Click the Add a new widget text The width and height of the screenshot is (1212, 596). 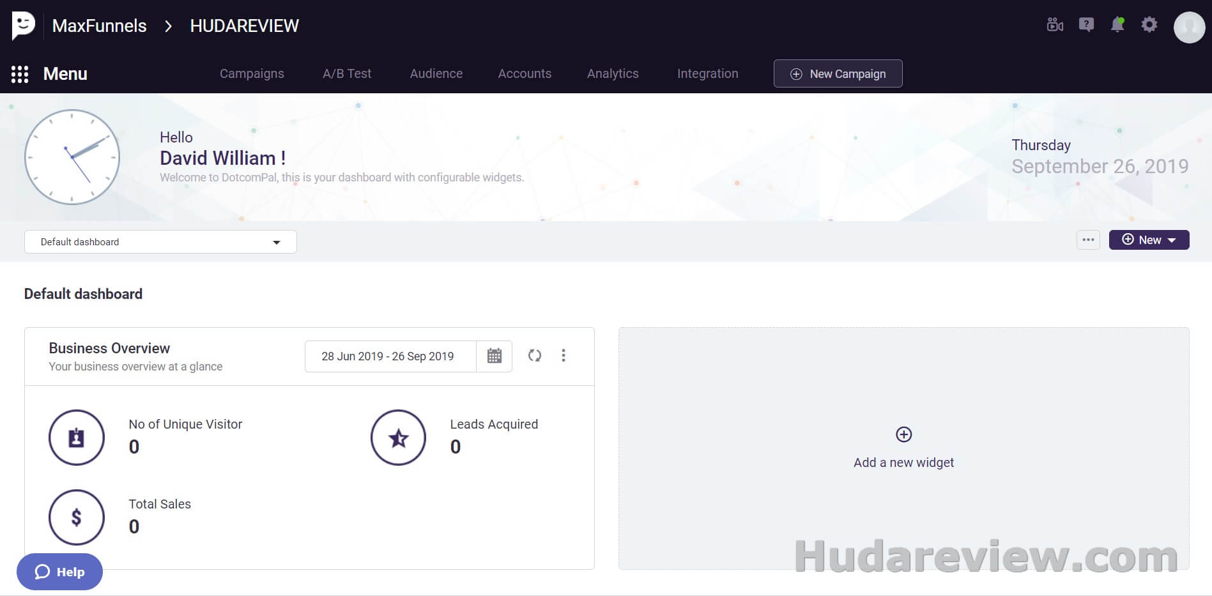[903, 462]
